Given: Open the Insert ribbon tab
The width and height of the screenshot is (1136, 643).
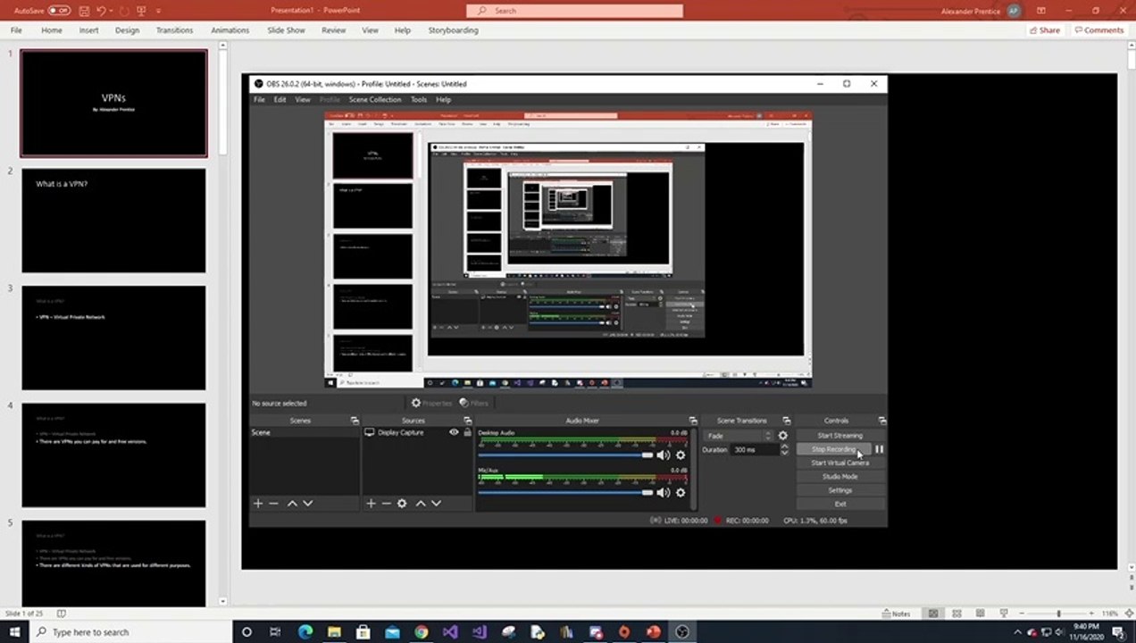Looking at the screenshot, I should pos(88,30).
